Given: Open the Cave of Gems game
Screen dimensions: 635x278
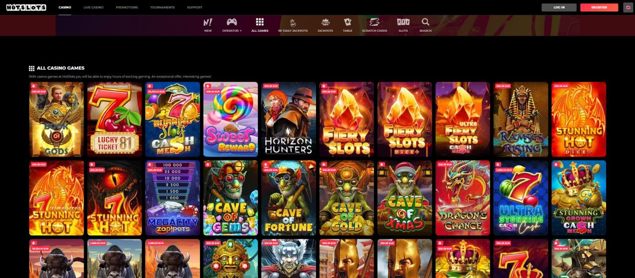Looking at the screenshot, I should 231,198.
